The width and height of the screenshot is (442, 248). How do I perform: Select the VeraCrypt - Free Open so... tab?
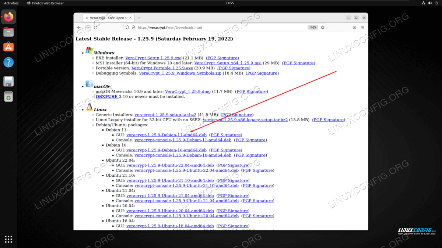pos(108,18)
